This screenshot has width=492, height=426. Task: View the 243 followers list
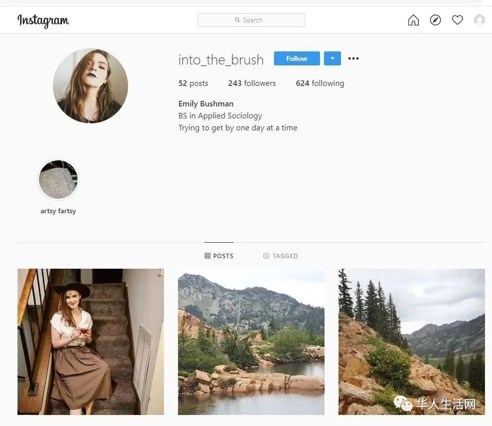coord(252,83)
